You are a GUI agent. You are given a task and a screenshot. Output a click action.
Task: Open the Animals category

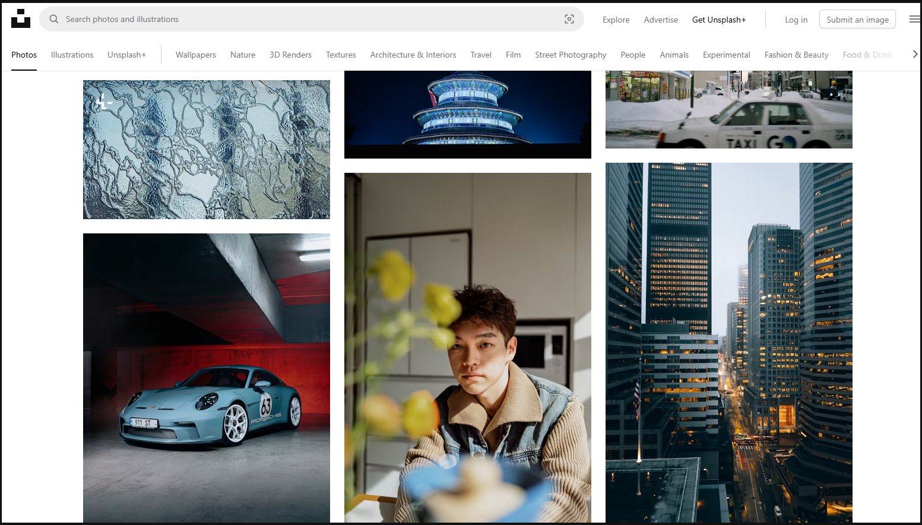674,55
